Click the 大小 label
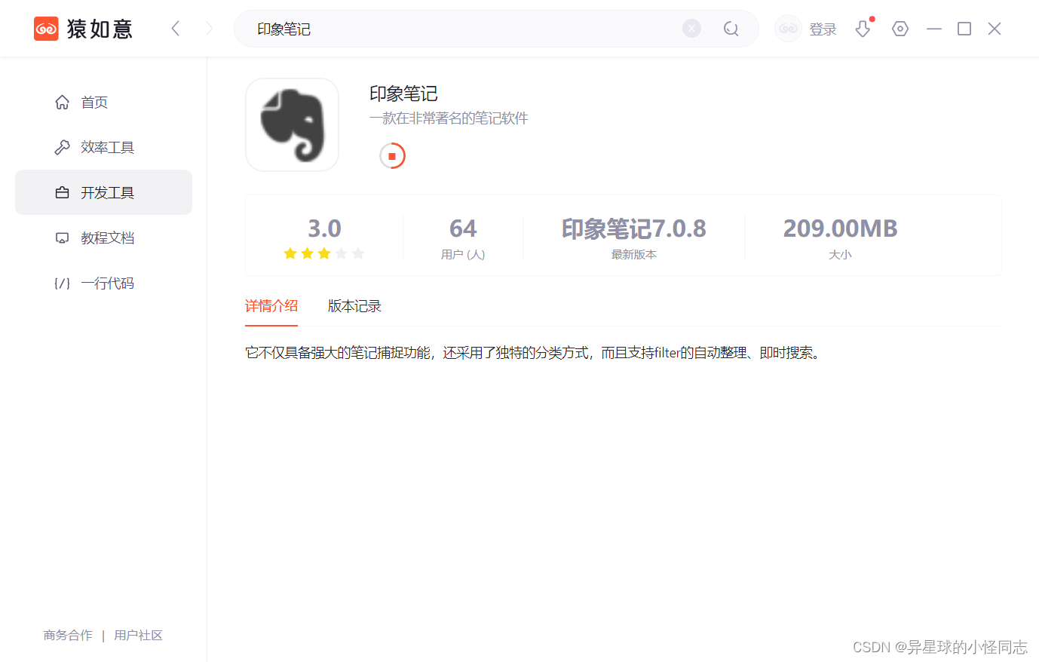The image size is (1039, 662). pos(840,255)
